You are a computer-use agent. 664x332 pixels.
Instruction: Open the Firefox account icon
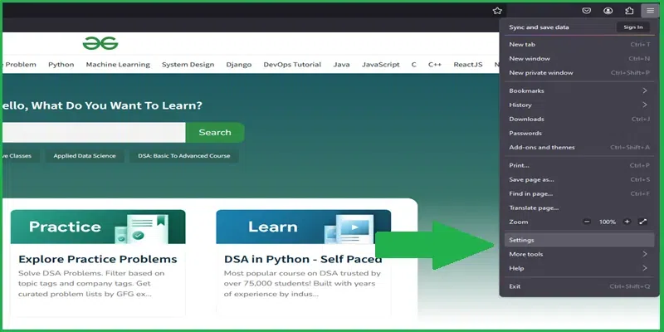click(x=608, y=11)
